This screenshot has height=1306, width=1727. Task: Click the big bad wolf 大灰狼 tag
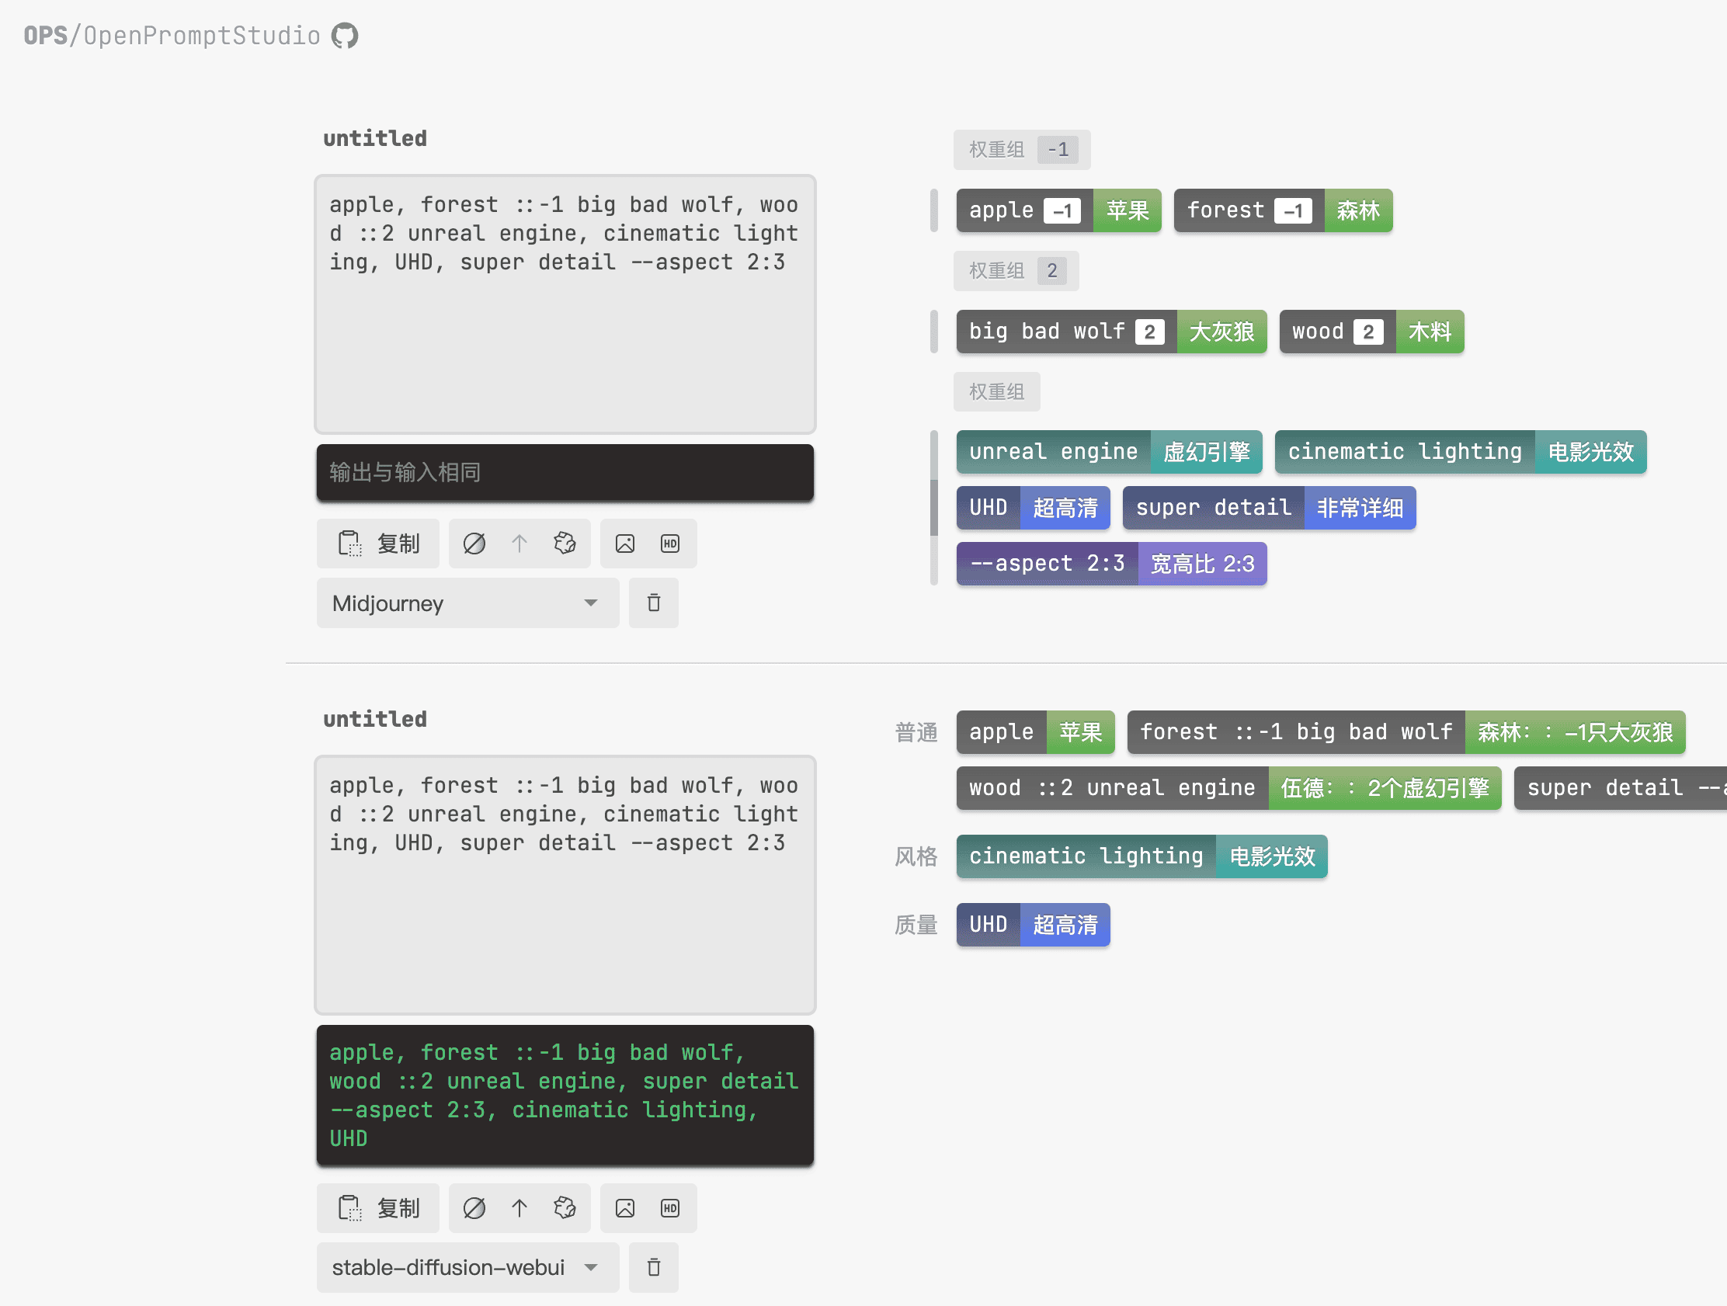pos(1112,332)
